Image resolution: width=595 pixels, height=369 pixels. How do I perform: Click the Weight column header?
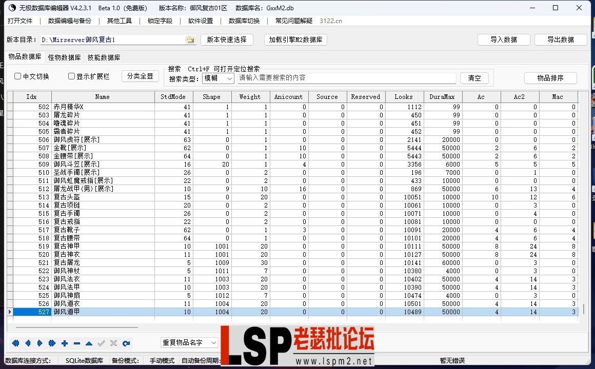coord(250,97)
